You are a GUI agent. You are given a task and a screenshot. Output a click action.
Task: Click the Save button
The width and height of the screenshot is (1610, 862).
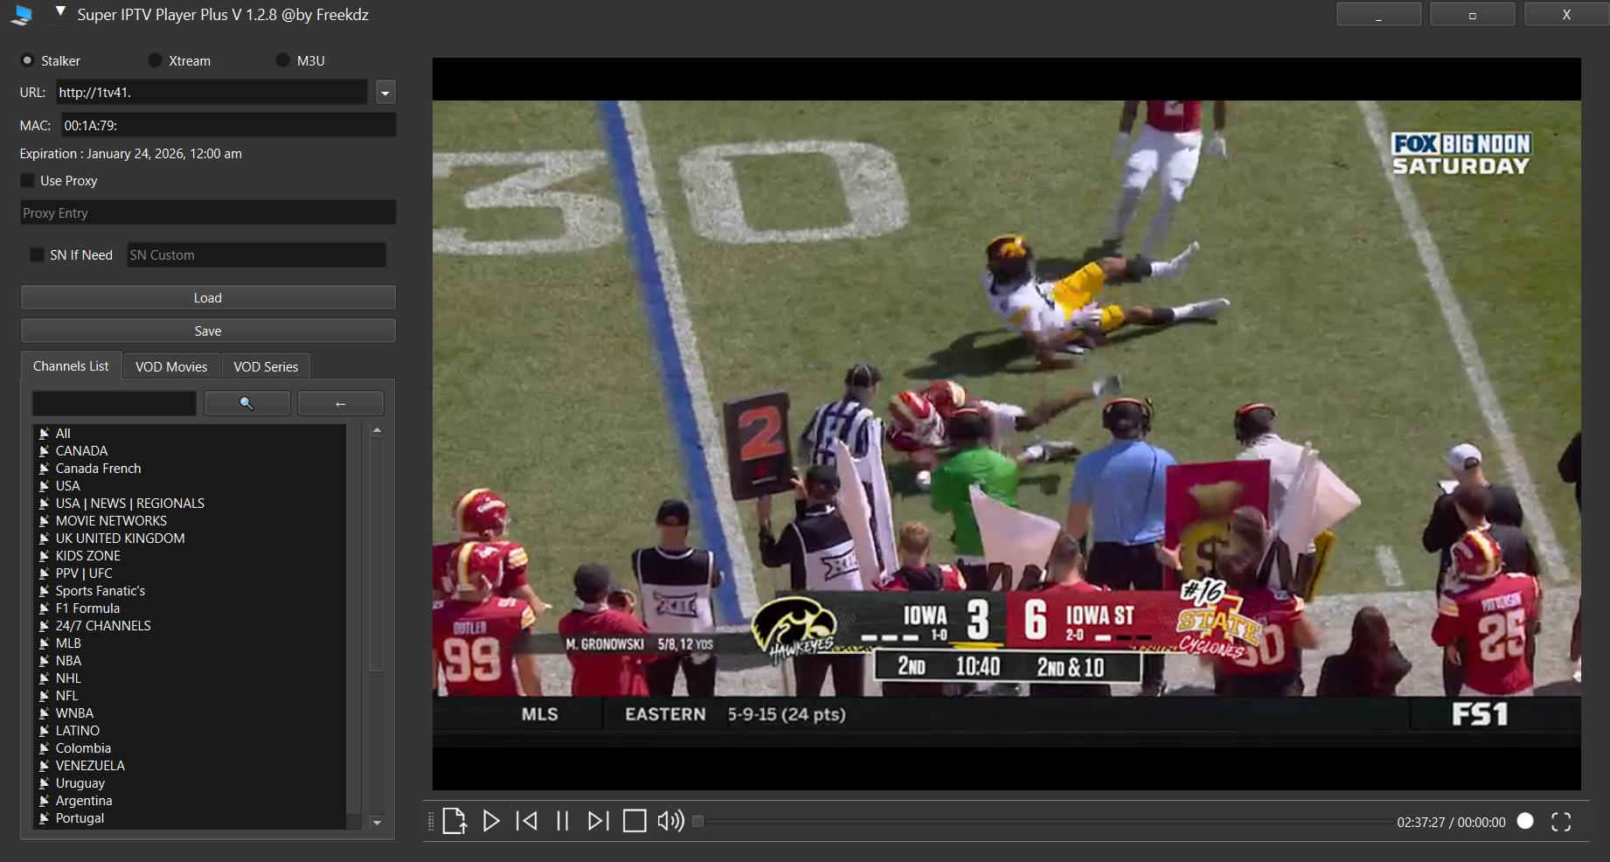point(208,330)
